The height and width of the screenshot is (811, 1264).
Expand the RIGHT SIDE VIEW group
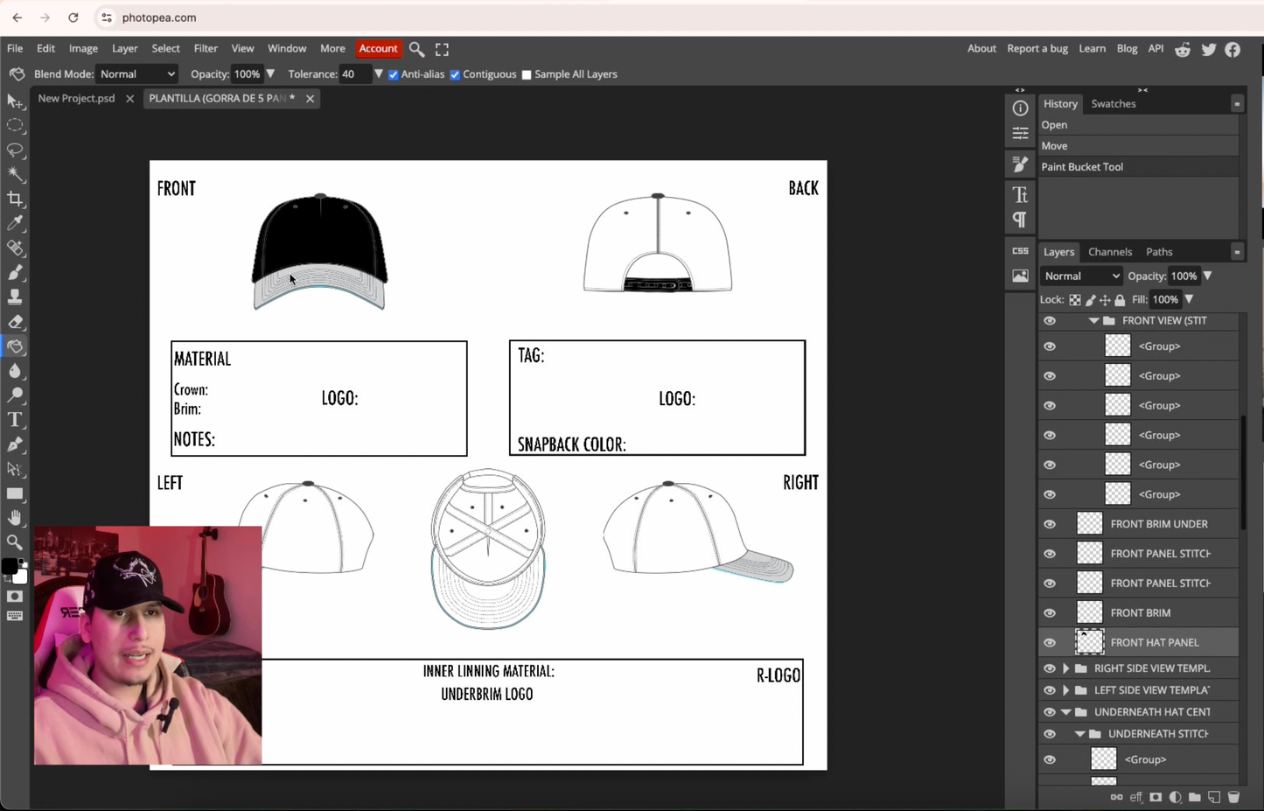[x=1065, y=668]
